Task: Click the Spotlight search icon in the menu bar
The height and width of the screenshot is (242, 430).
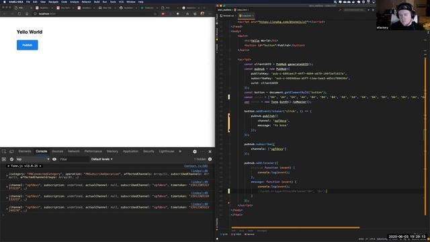Action: coord(335,2)
